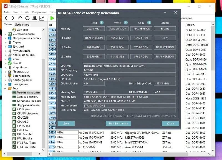Expand the Мультимедиа node
The width and height of the screenshot is (222, 160).
coord(5,51)
